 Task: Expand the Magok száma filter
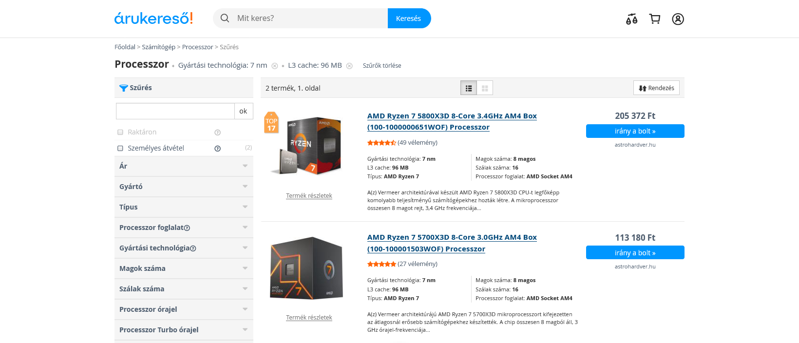click(184, 268)
